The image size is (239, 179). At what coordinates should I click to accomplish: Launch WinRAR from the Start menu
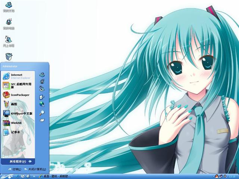[18, 123]
